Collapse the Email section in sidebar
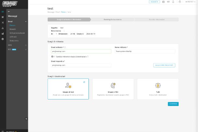198x132 pixels. coord(26,21)
